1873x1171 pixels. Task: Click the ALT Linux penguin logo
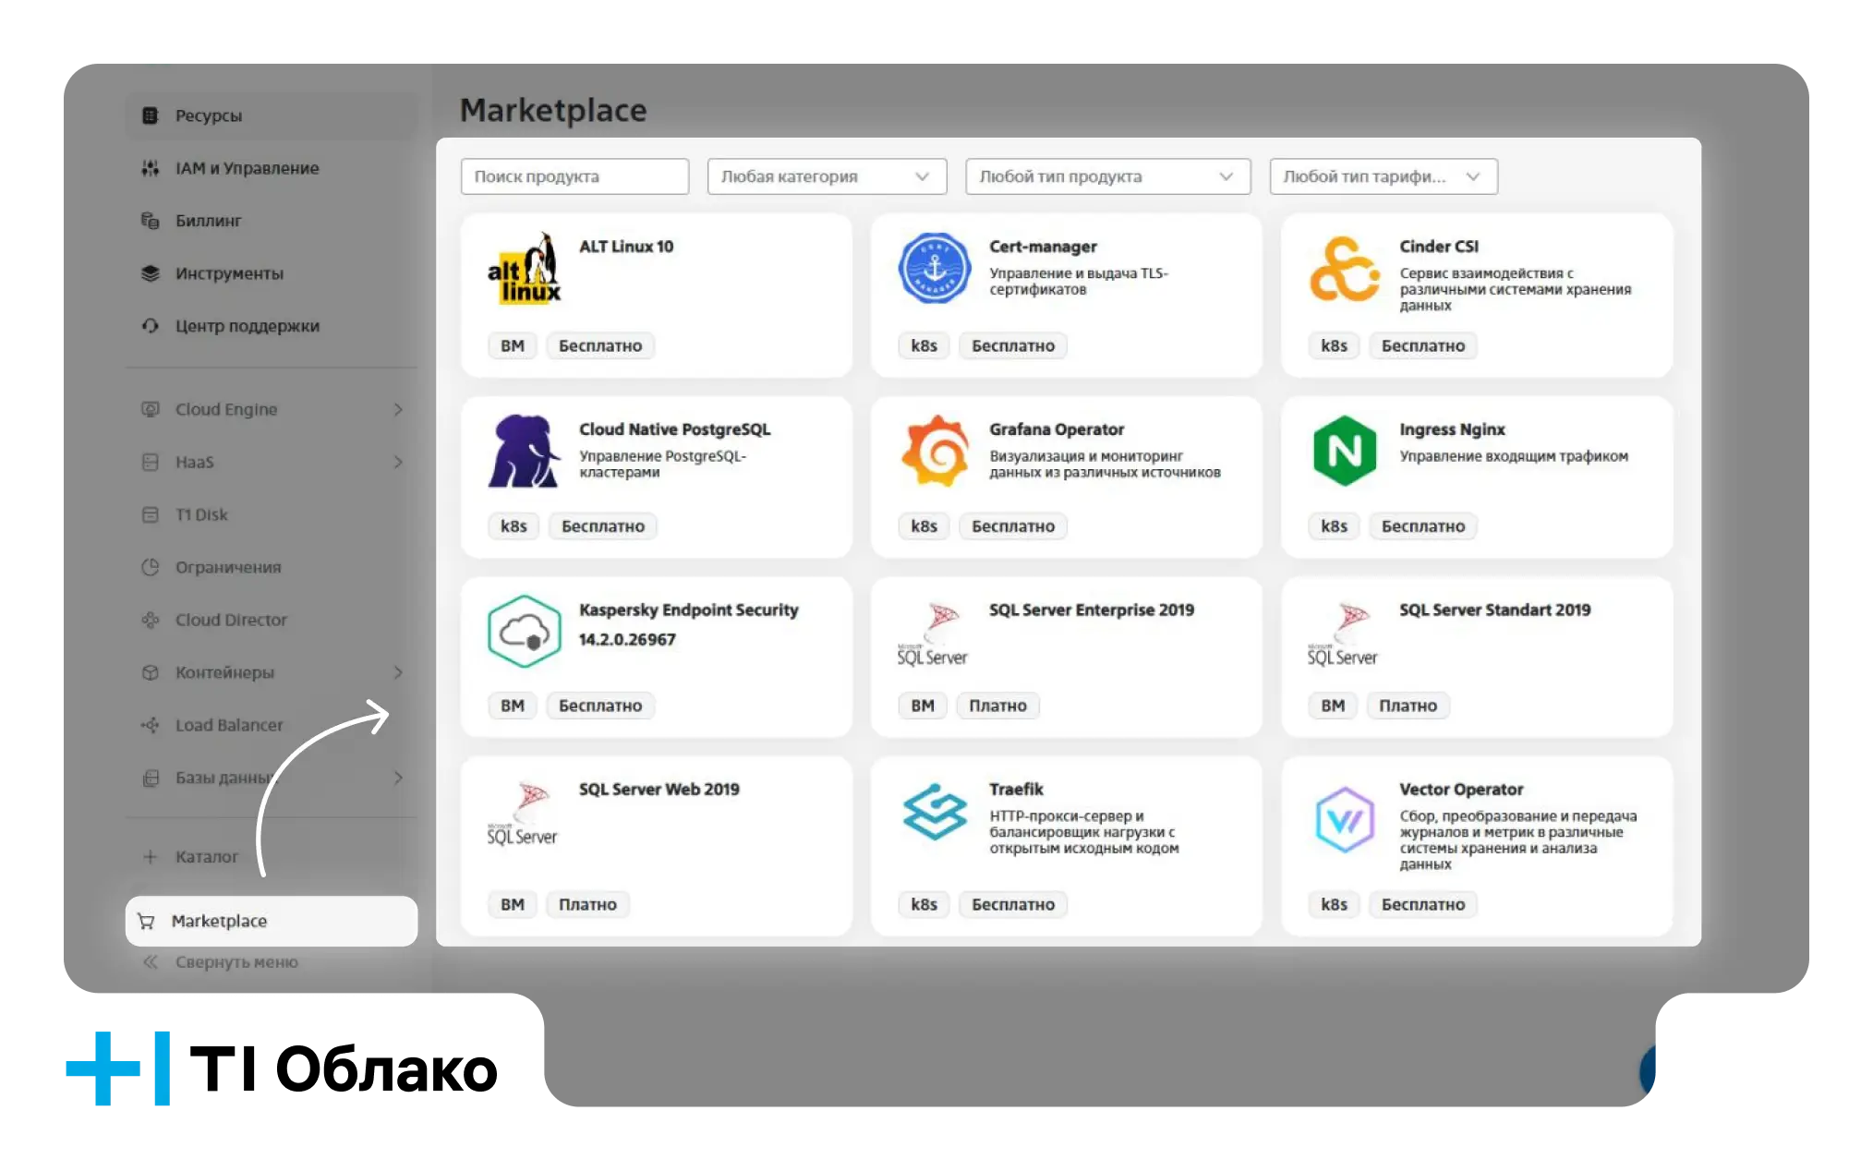[x=524, y=269]
